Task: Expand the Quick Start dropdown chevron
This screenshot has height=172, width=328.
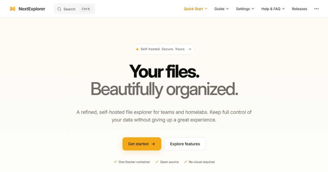Action: click(x=206, y=9)
